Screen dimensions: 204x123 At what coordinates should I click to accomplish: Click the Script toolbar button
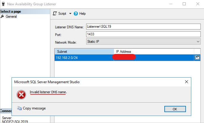pos(60,14)
